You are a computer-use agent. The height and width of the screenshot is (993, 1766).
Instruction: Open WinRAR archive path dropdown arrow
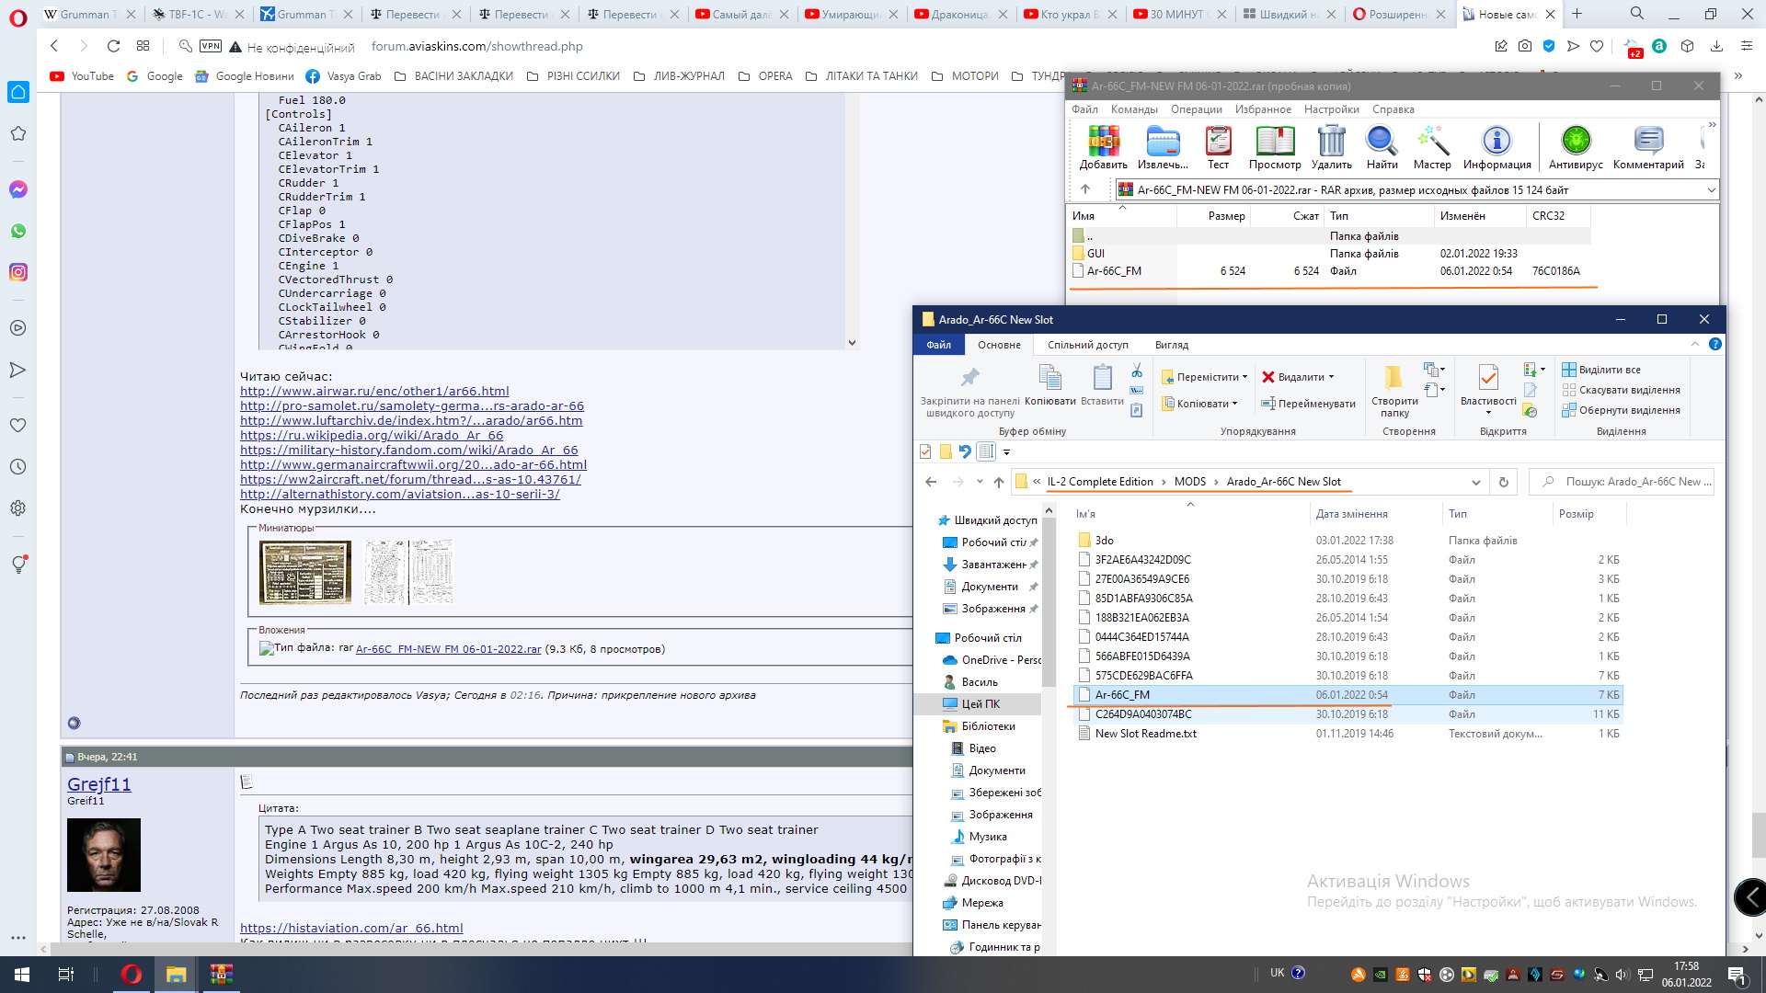coord(1711,190)
